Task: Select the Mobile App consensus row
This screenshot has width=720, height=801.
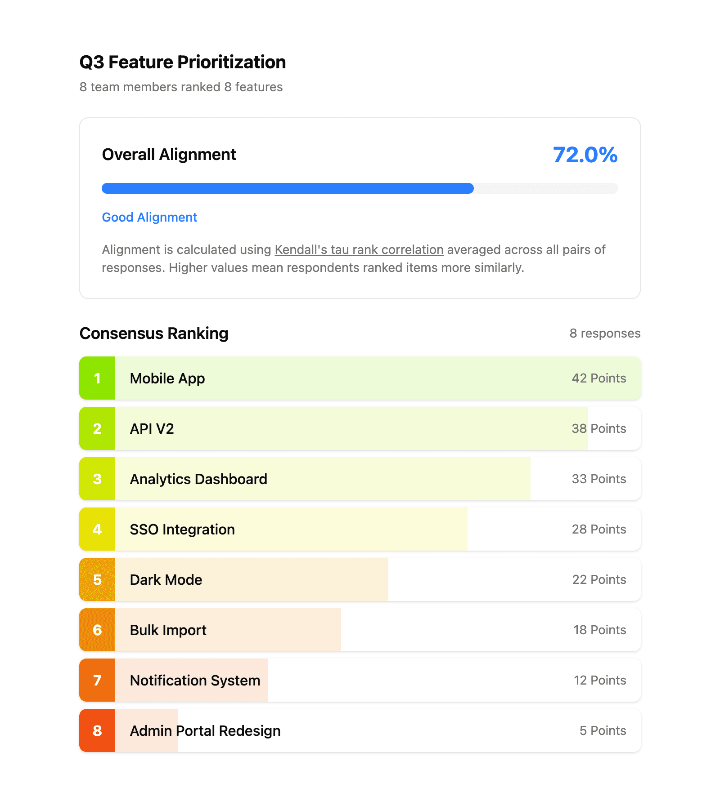Action: 360,378
